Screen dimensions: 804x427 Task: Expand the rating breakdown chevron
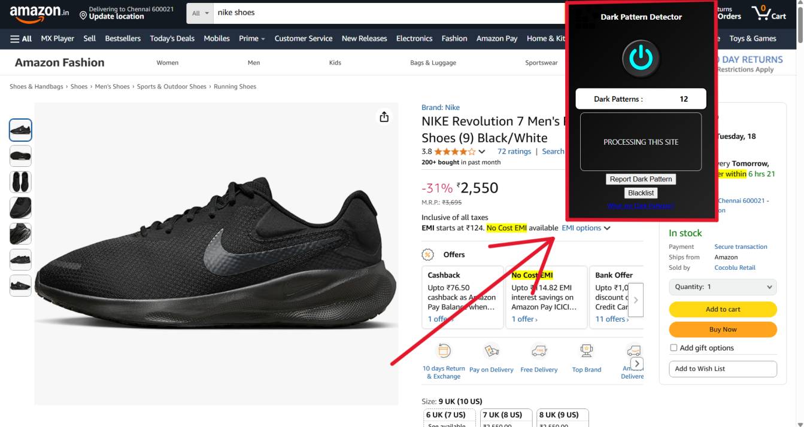tap(482, 152)
